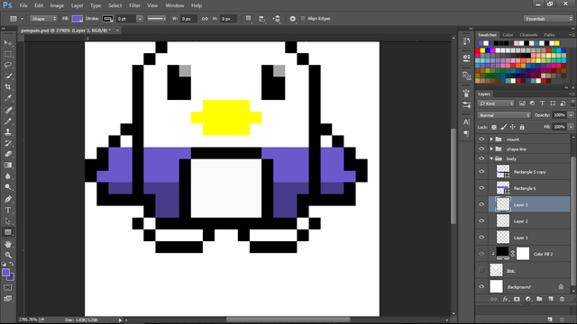
Task: Click the purple Fill color swatch
Action: click(x=77, y=19)
